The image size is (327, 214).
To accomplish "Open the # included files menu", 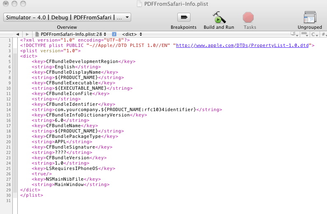I will [324, 34].
